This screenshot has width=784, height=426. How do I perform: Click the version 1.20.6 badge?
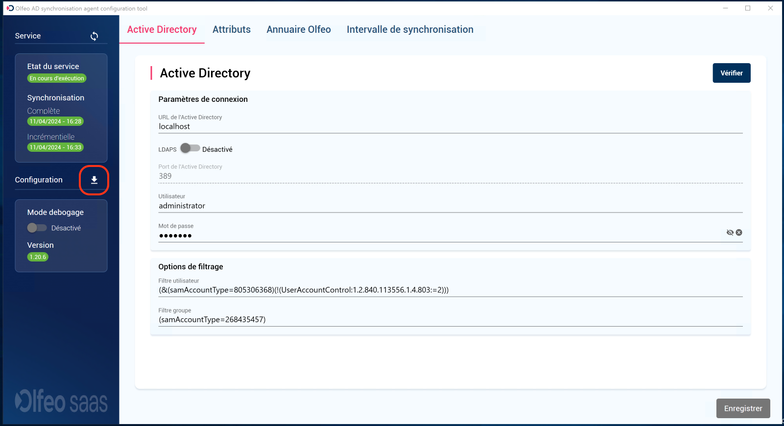(38, 257)
